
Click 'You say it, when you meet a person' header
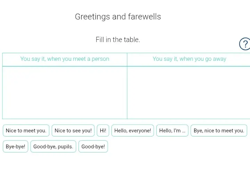(65, 59)
